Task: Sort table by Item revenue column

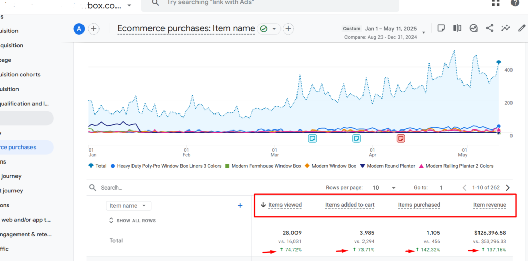Action: click(489, 205)
